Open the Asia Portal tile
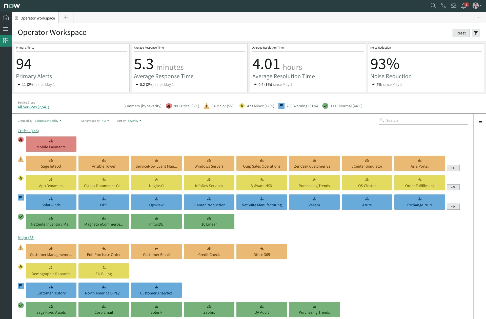The image size is (486, 319). click(420, 163)
